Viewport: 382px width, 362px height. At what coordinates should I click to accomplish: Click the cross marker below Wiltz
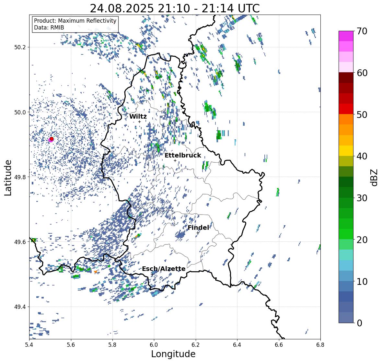[x=139, y=122]
